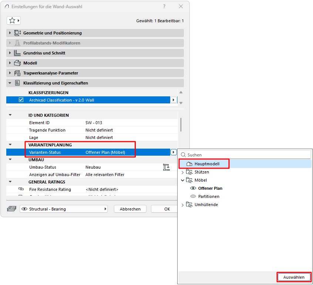This screenshot has height=285, width=313.
Task: Toggle the visibility of Partitionen
Action: (x=193, y=196)
